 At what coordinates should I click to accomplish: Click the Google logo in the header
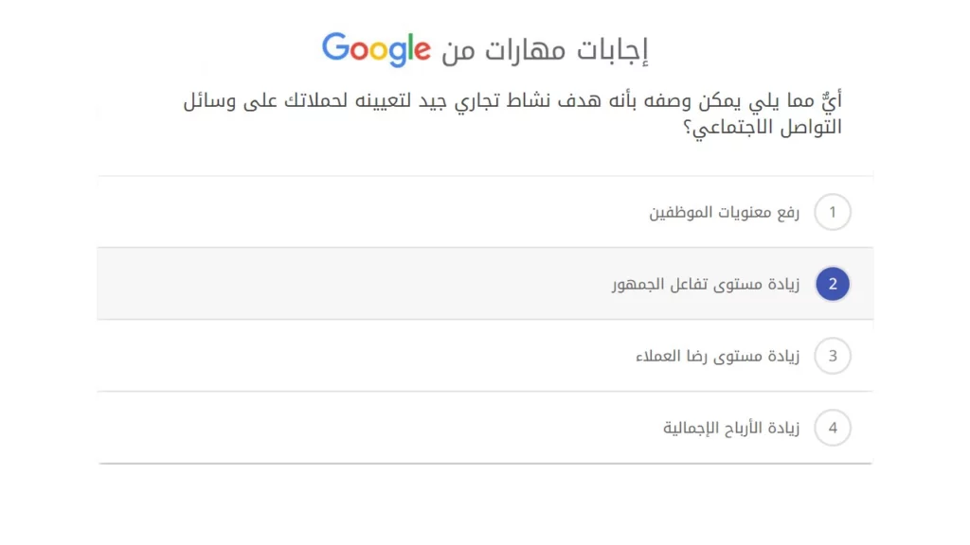pos(376,49)
